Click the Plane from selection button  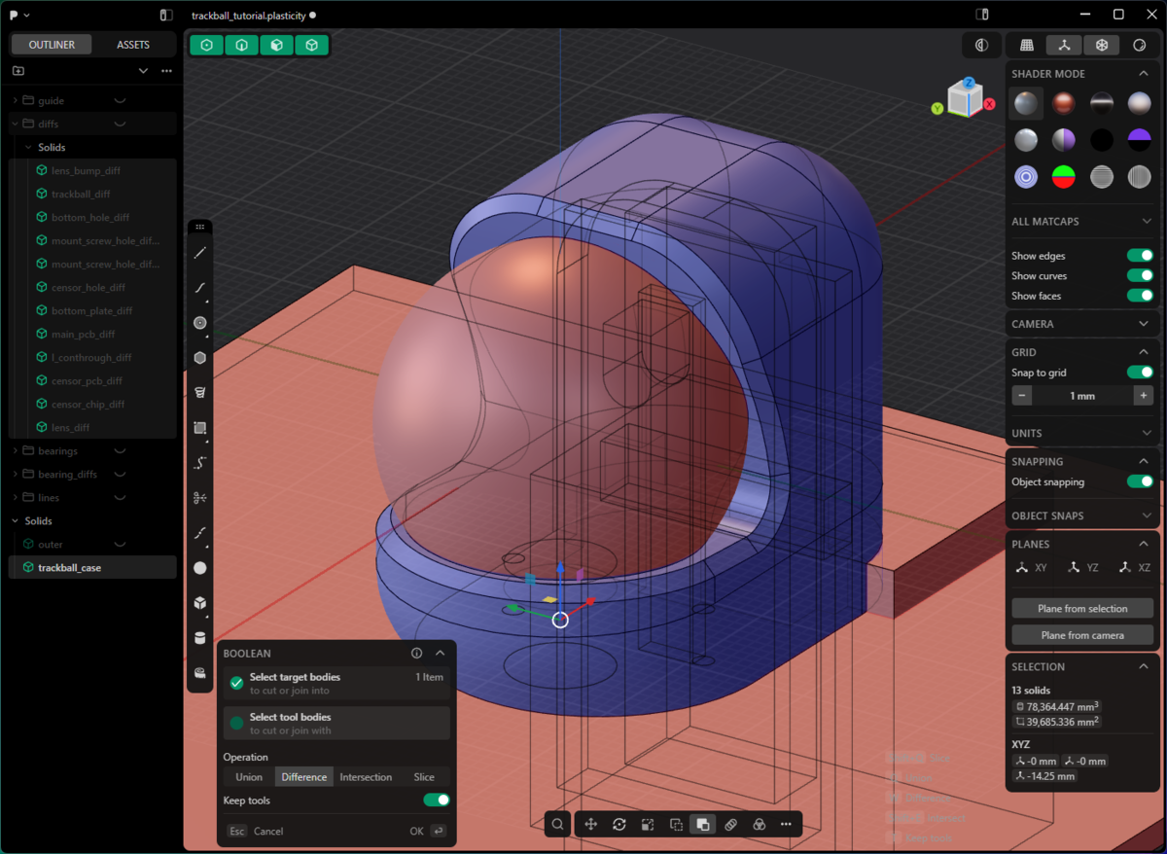point(1082,609)
